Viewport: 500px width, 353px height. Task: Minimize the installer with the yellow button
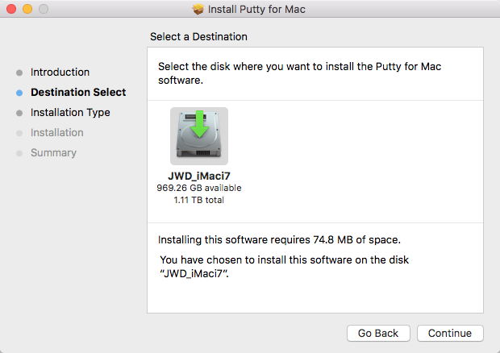27,10
